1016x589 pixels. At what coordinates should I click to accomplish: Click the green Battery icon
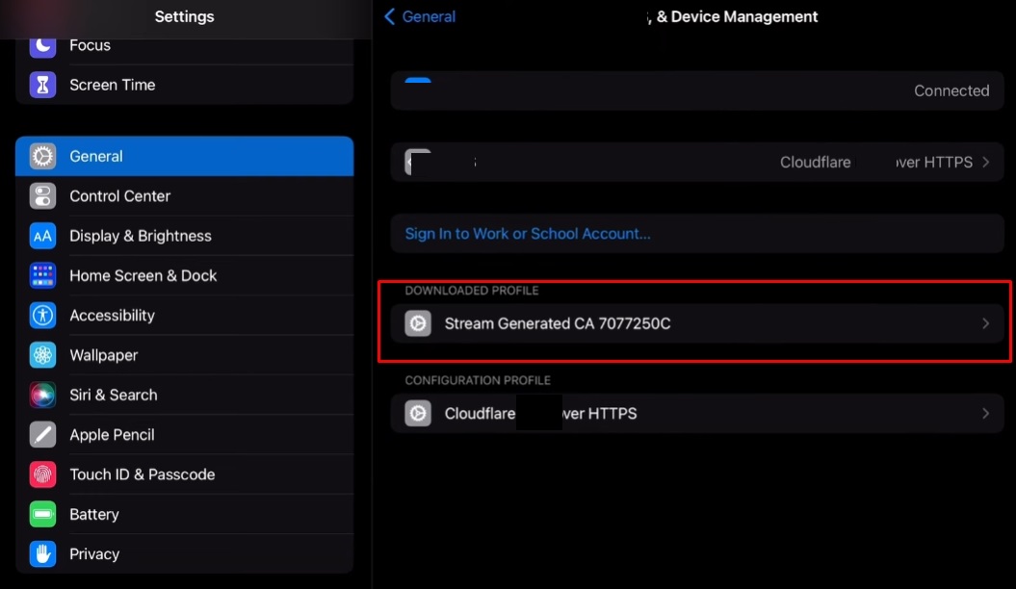click(x=42, y=515)
